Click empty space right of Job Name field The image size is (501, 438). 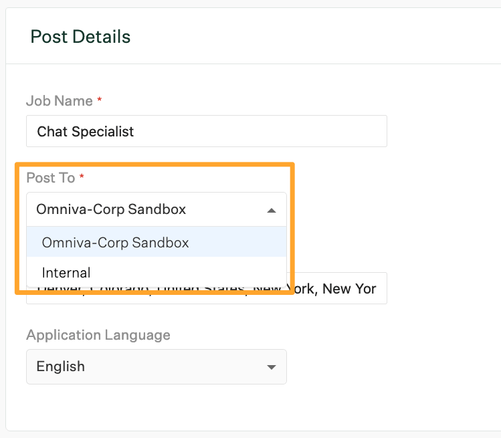[x=441, y=131]
